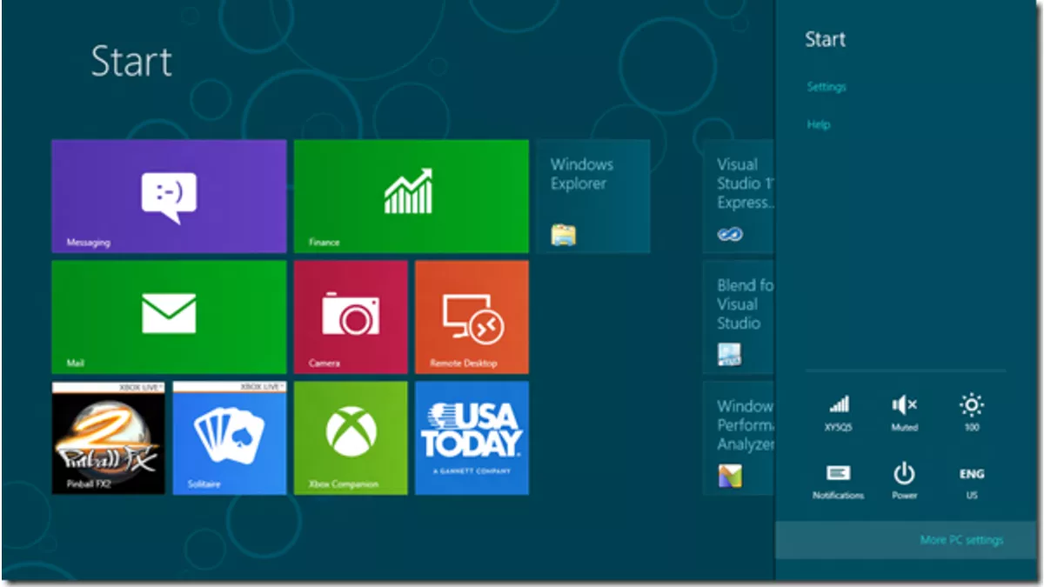1044x587 pixels.
Task: Open the Windows Explorer tile
Action: coord(592,197)
